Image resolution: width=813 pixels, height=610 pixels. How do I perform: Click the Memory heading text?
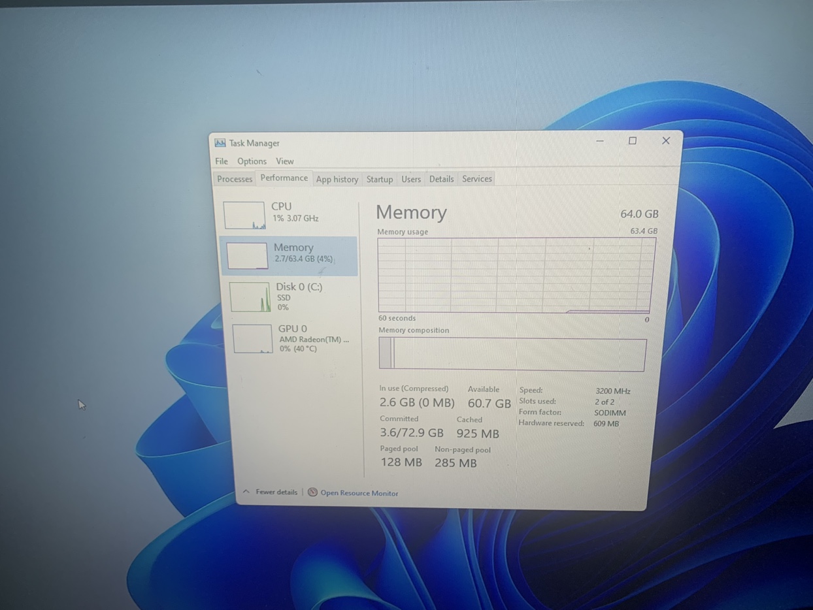411,212
